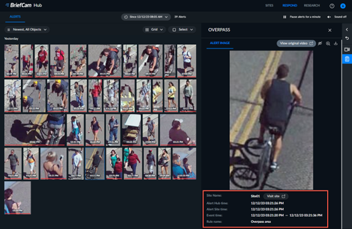This screenshot has height=229, width=352.
Task: Download the alert image
Action: pos(336,44)
